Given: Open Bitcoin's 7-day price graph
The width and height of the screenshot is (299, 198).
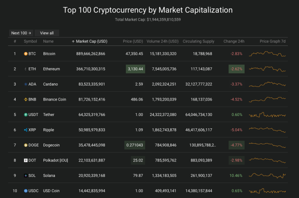Looking at the screenshot, I should [x=267, y=54].
